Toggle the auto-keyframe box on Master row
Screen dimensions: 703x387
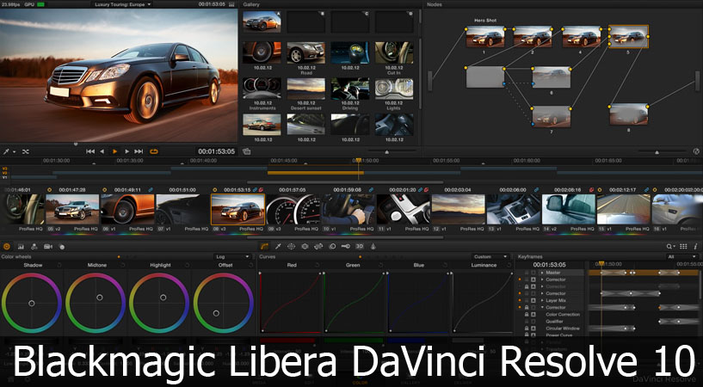click(533, 273)
